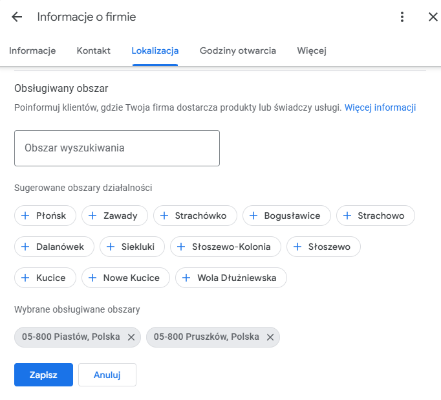Open the Godziny otwarcia tab
Screen dimensions: 441x400
click(x=238, y=50)
